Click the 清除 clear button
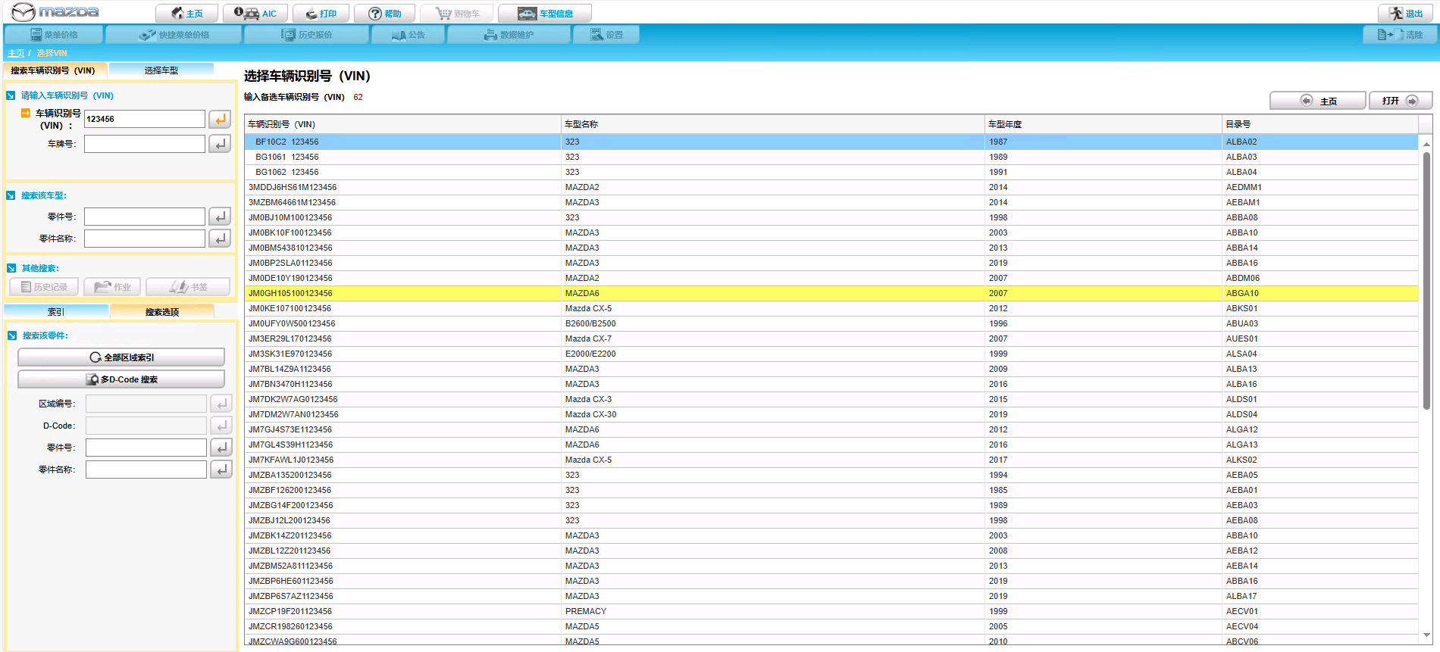Screen dimensions: 1440x652 point(1399,35)
